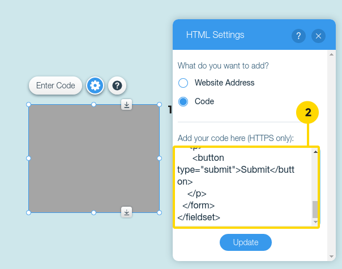Screen dimensions: 342x269
Task: Click the 'HTML Settings' panel title
Action: coord(215,35)
